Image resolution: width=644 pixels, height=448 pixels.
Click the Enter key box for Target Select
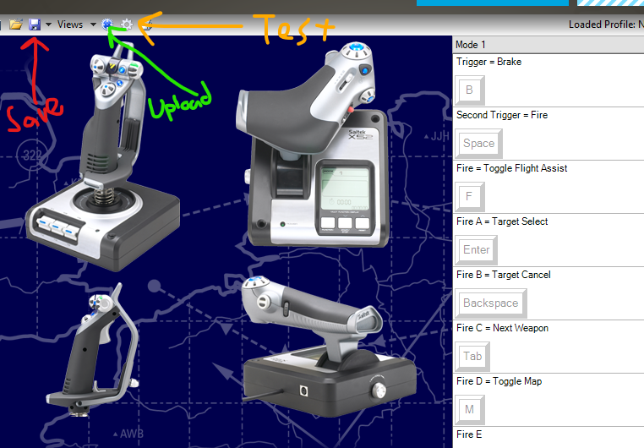click(x=477, y=250)
